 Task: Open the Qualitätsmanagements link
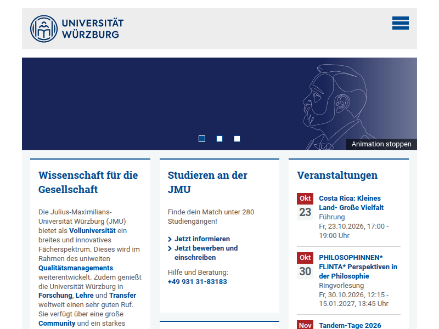coord(76,268)
